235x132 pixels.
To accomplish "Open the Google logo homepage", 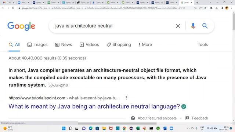I will pyautogui.click(x=21, y=26).
